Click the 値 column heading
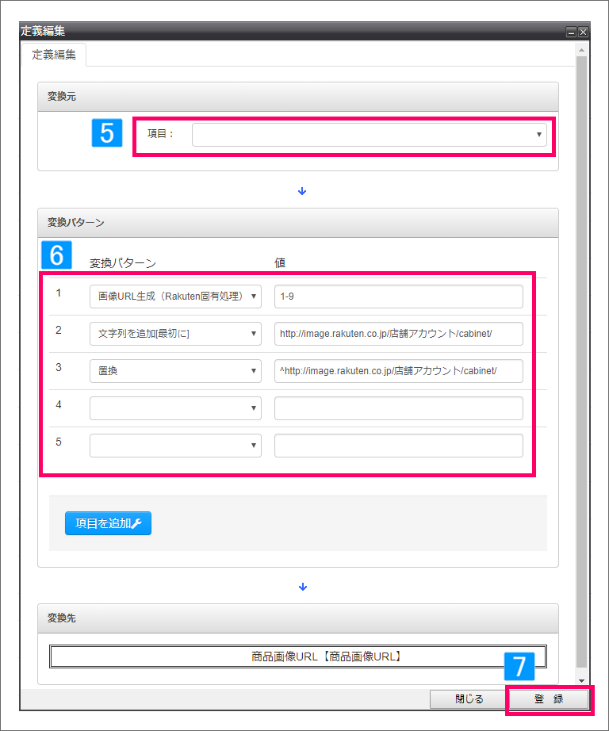The height and width of the screenshot is (731, 609). click(280, 263)
